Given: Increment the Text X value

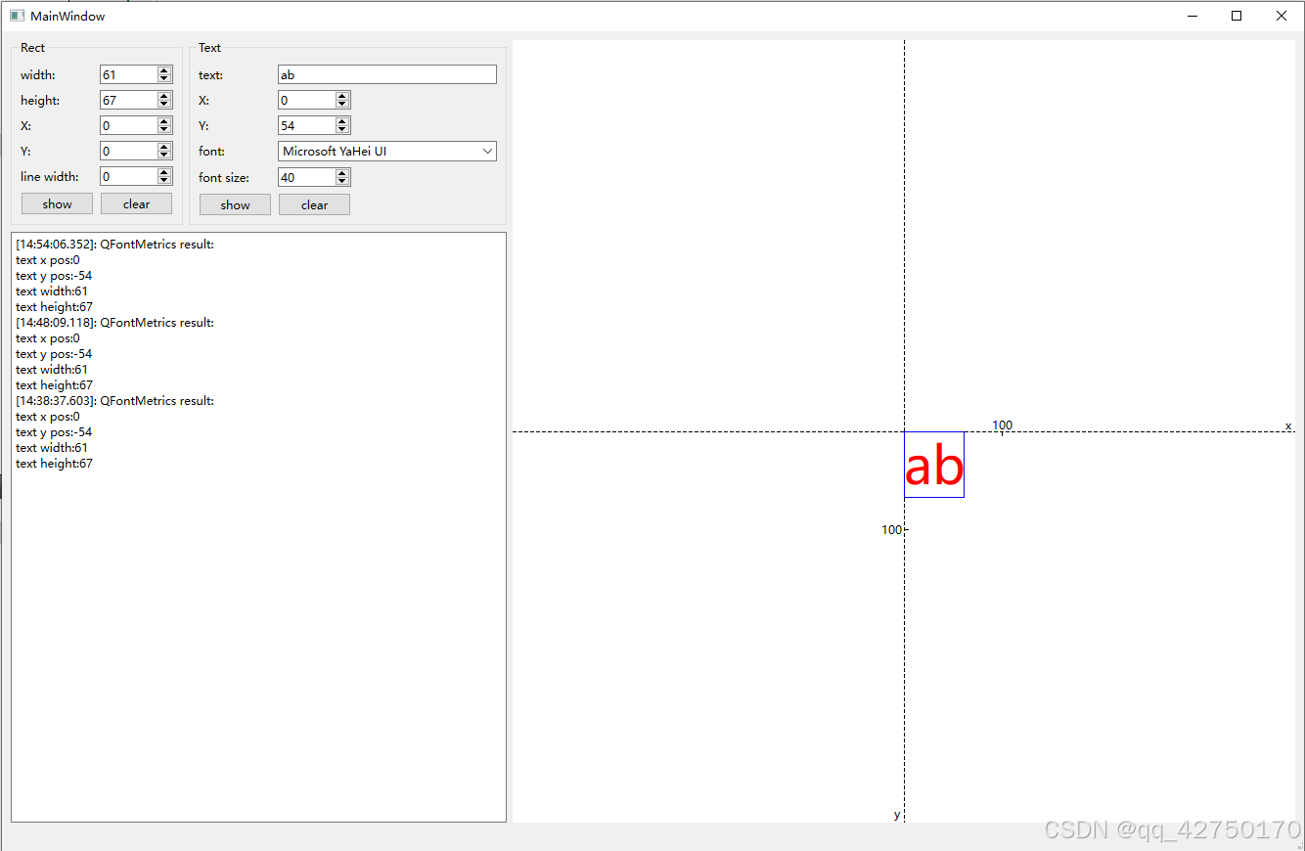Looking at the screenshot, I should pos(341,95).
